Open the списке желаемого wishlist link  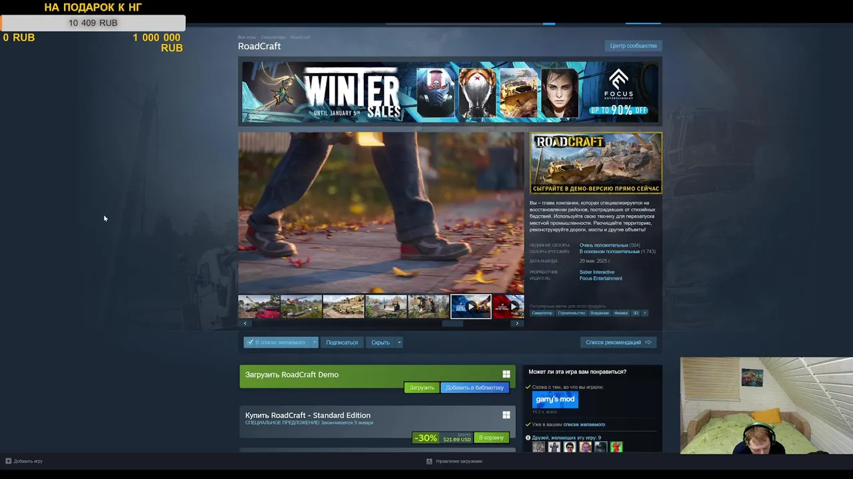pyautogui.click(x=584, y=424)
